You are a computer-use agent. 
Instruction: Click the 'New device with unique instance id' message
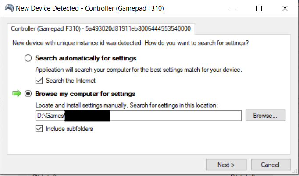[130, 43]
